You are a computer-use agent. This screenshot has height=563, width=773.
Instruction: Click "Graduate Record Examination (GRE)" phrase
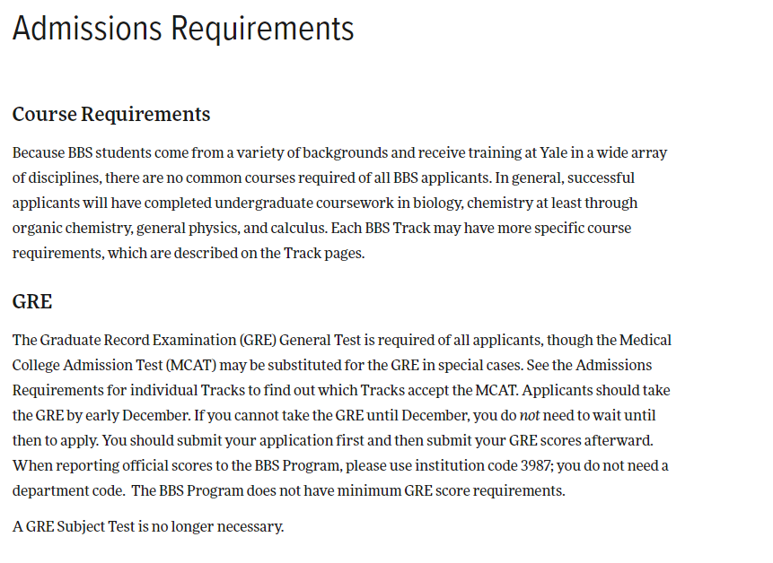pyautogui.click(x=158, y=340)
